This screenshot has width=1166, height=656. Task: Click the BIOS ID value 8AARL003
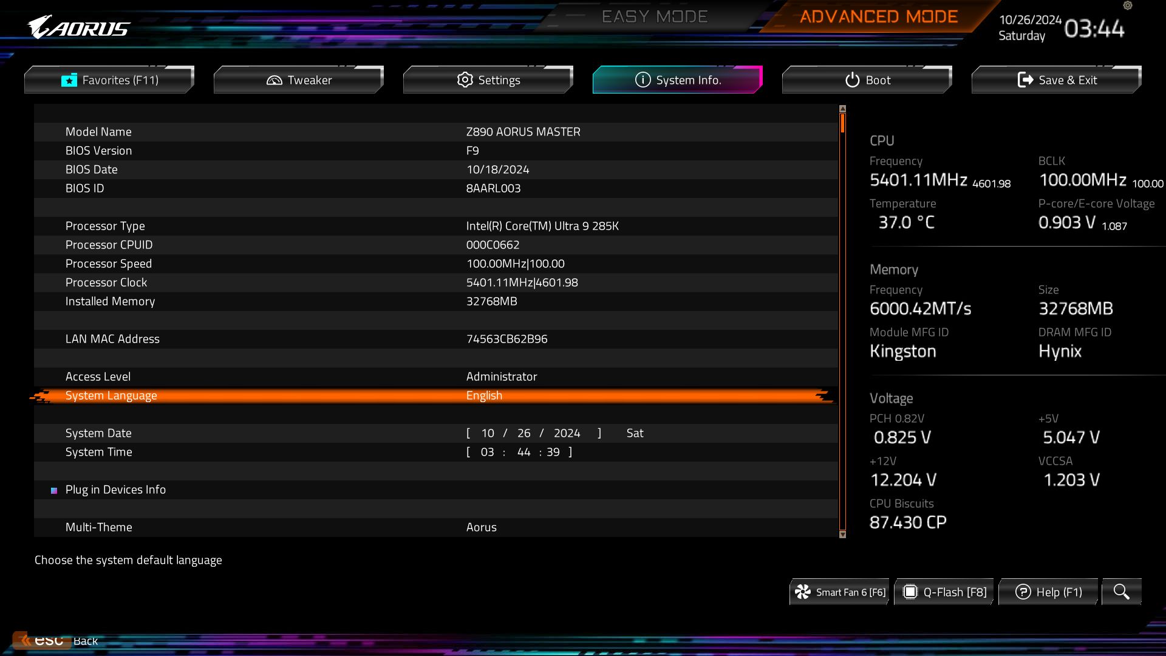coord(493,188)
